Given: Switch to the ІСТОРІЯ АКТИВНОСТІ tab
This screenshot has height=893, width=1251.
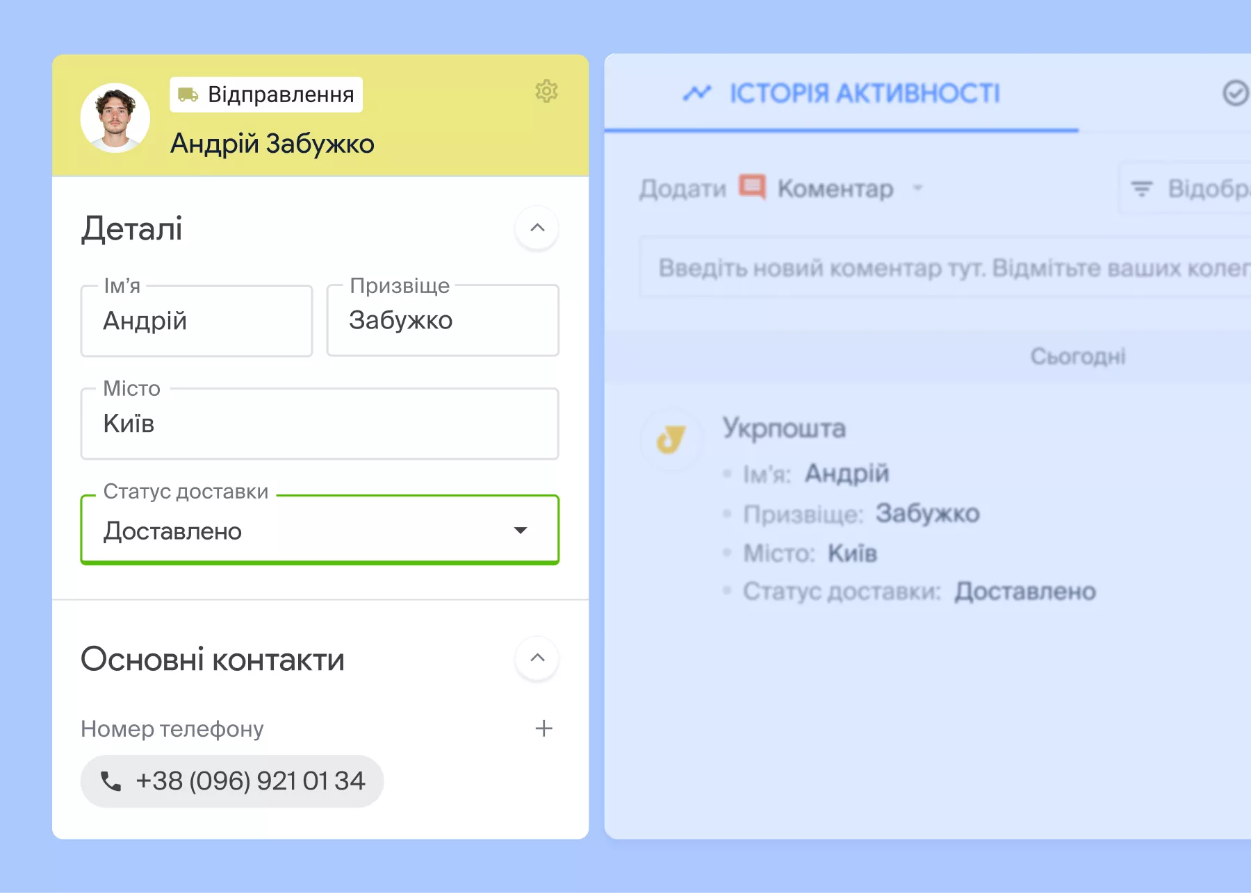Looking at the screenshot, I should point(864,94).
